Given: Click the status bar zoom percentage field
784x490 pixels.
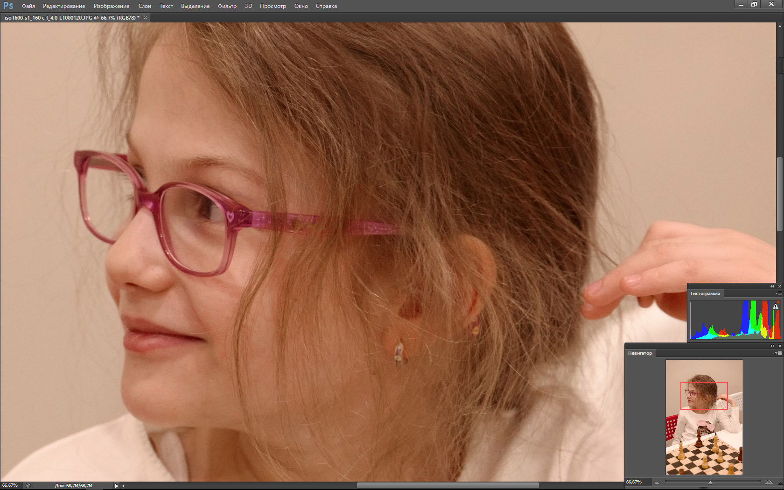Looking at the screenshot, I should pyautogui.click(x=10, y=485).
